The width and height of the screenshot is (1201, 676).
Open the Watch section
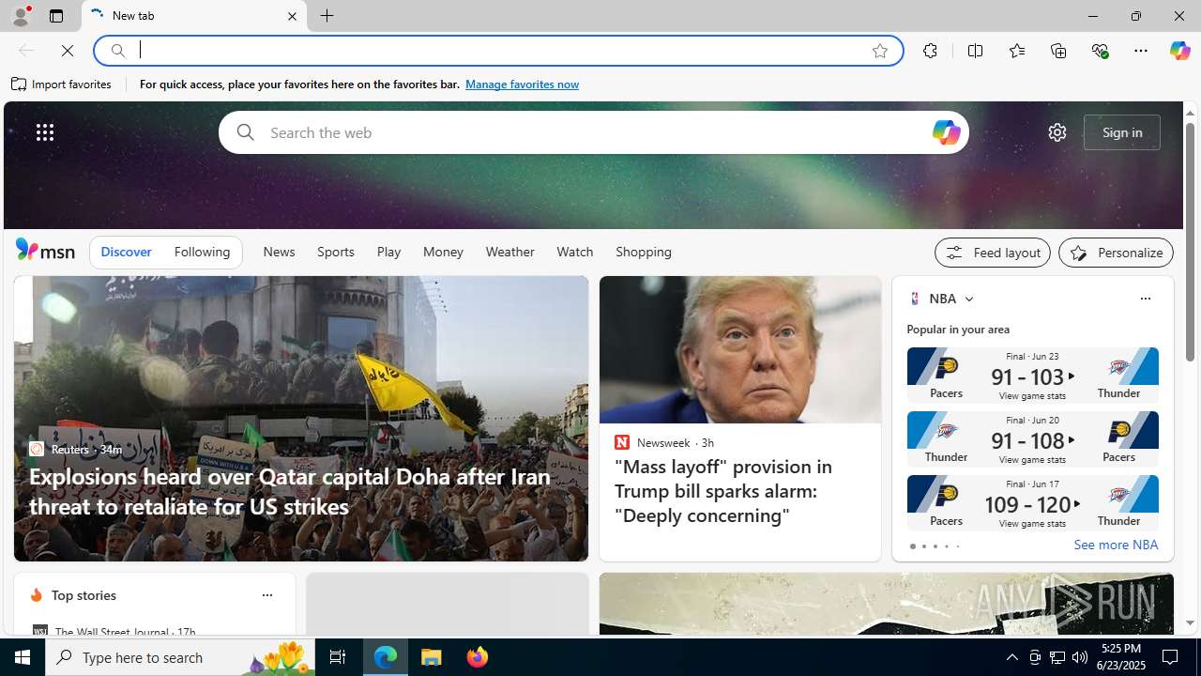[x=574, y=252]
